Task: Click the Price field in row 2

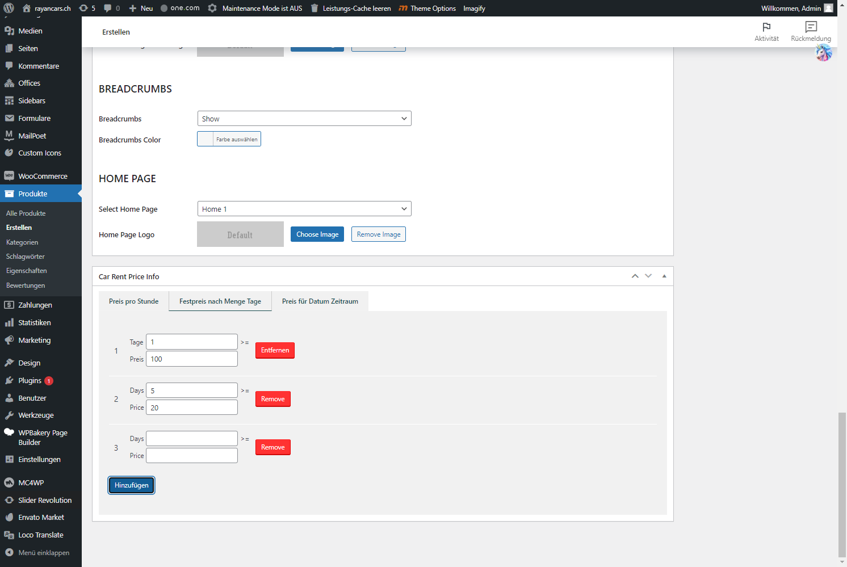Action: tap(192, 408)
